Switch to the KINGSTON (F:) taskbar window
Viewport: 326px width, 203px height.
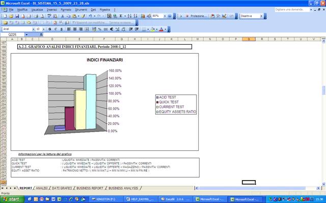click(x=106, y=199)
